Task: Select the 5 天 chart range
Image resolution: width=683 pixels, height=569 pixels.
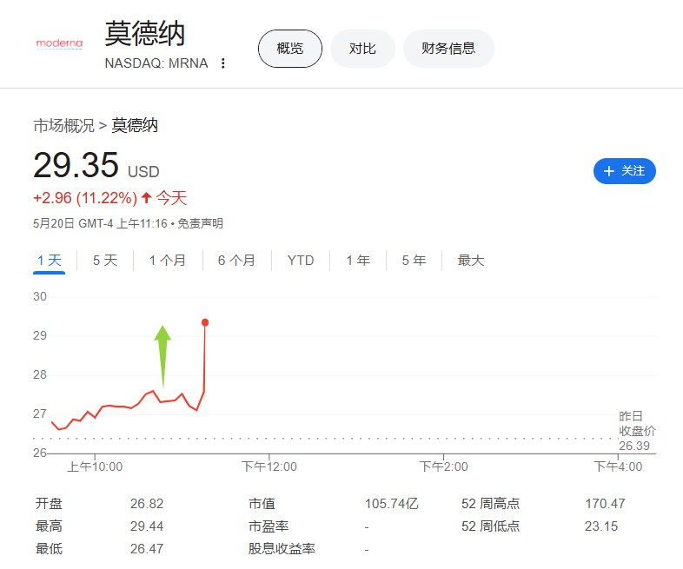Action: (x=105, y=261)
